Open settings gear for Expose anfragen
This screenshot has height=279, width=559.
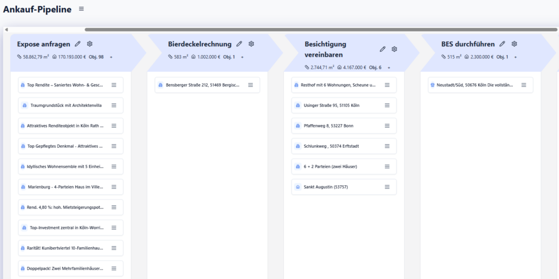(x=90, y=44)
